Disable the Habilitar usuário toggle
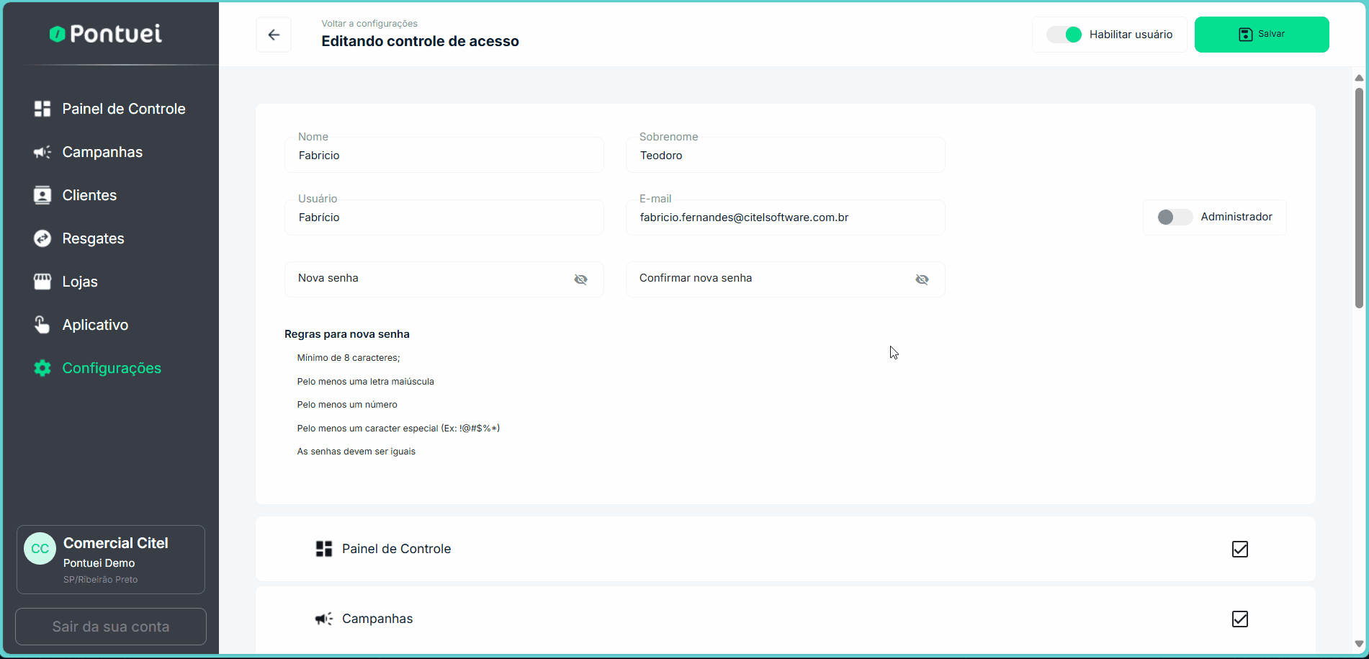 [x=1064, y=35]
